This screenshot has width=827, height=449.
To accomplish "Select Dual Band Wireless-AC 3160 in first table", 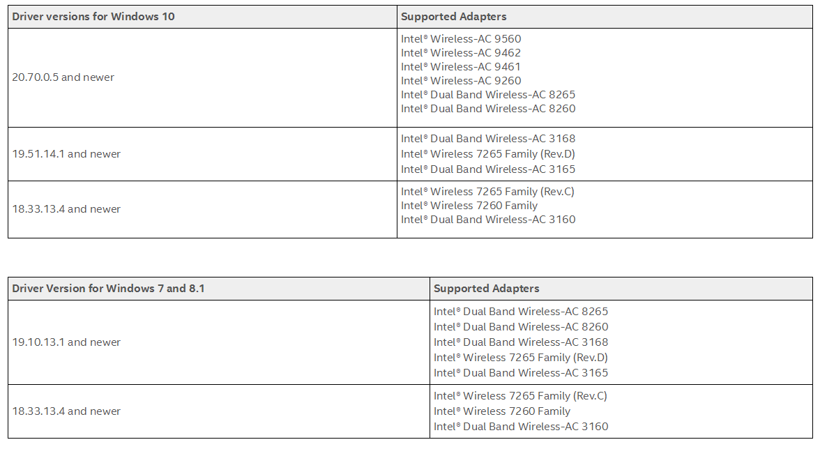I will click(x=488, y=220).
